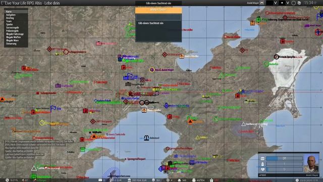Click the blue hexagon marker east of the bay
The width and height of the screenshot is (323, 182).
166,106
